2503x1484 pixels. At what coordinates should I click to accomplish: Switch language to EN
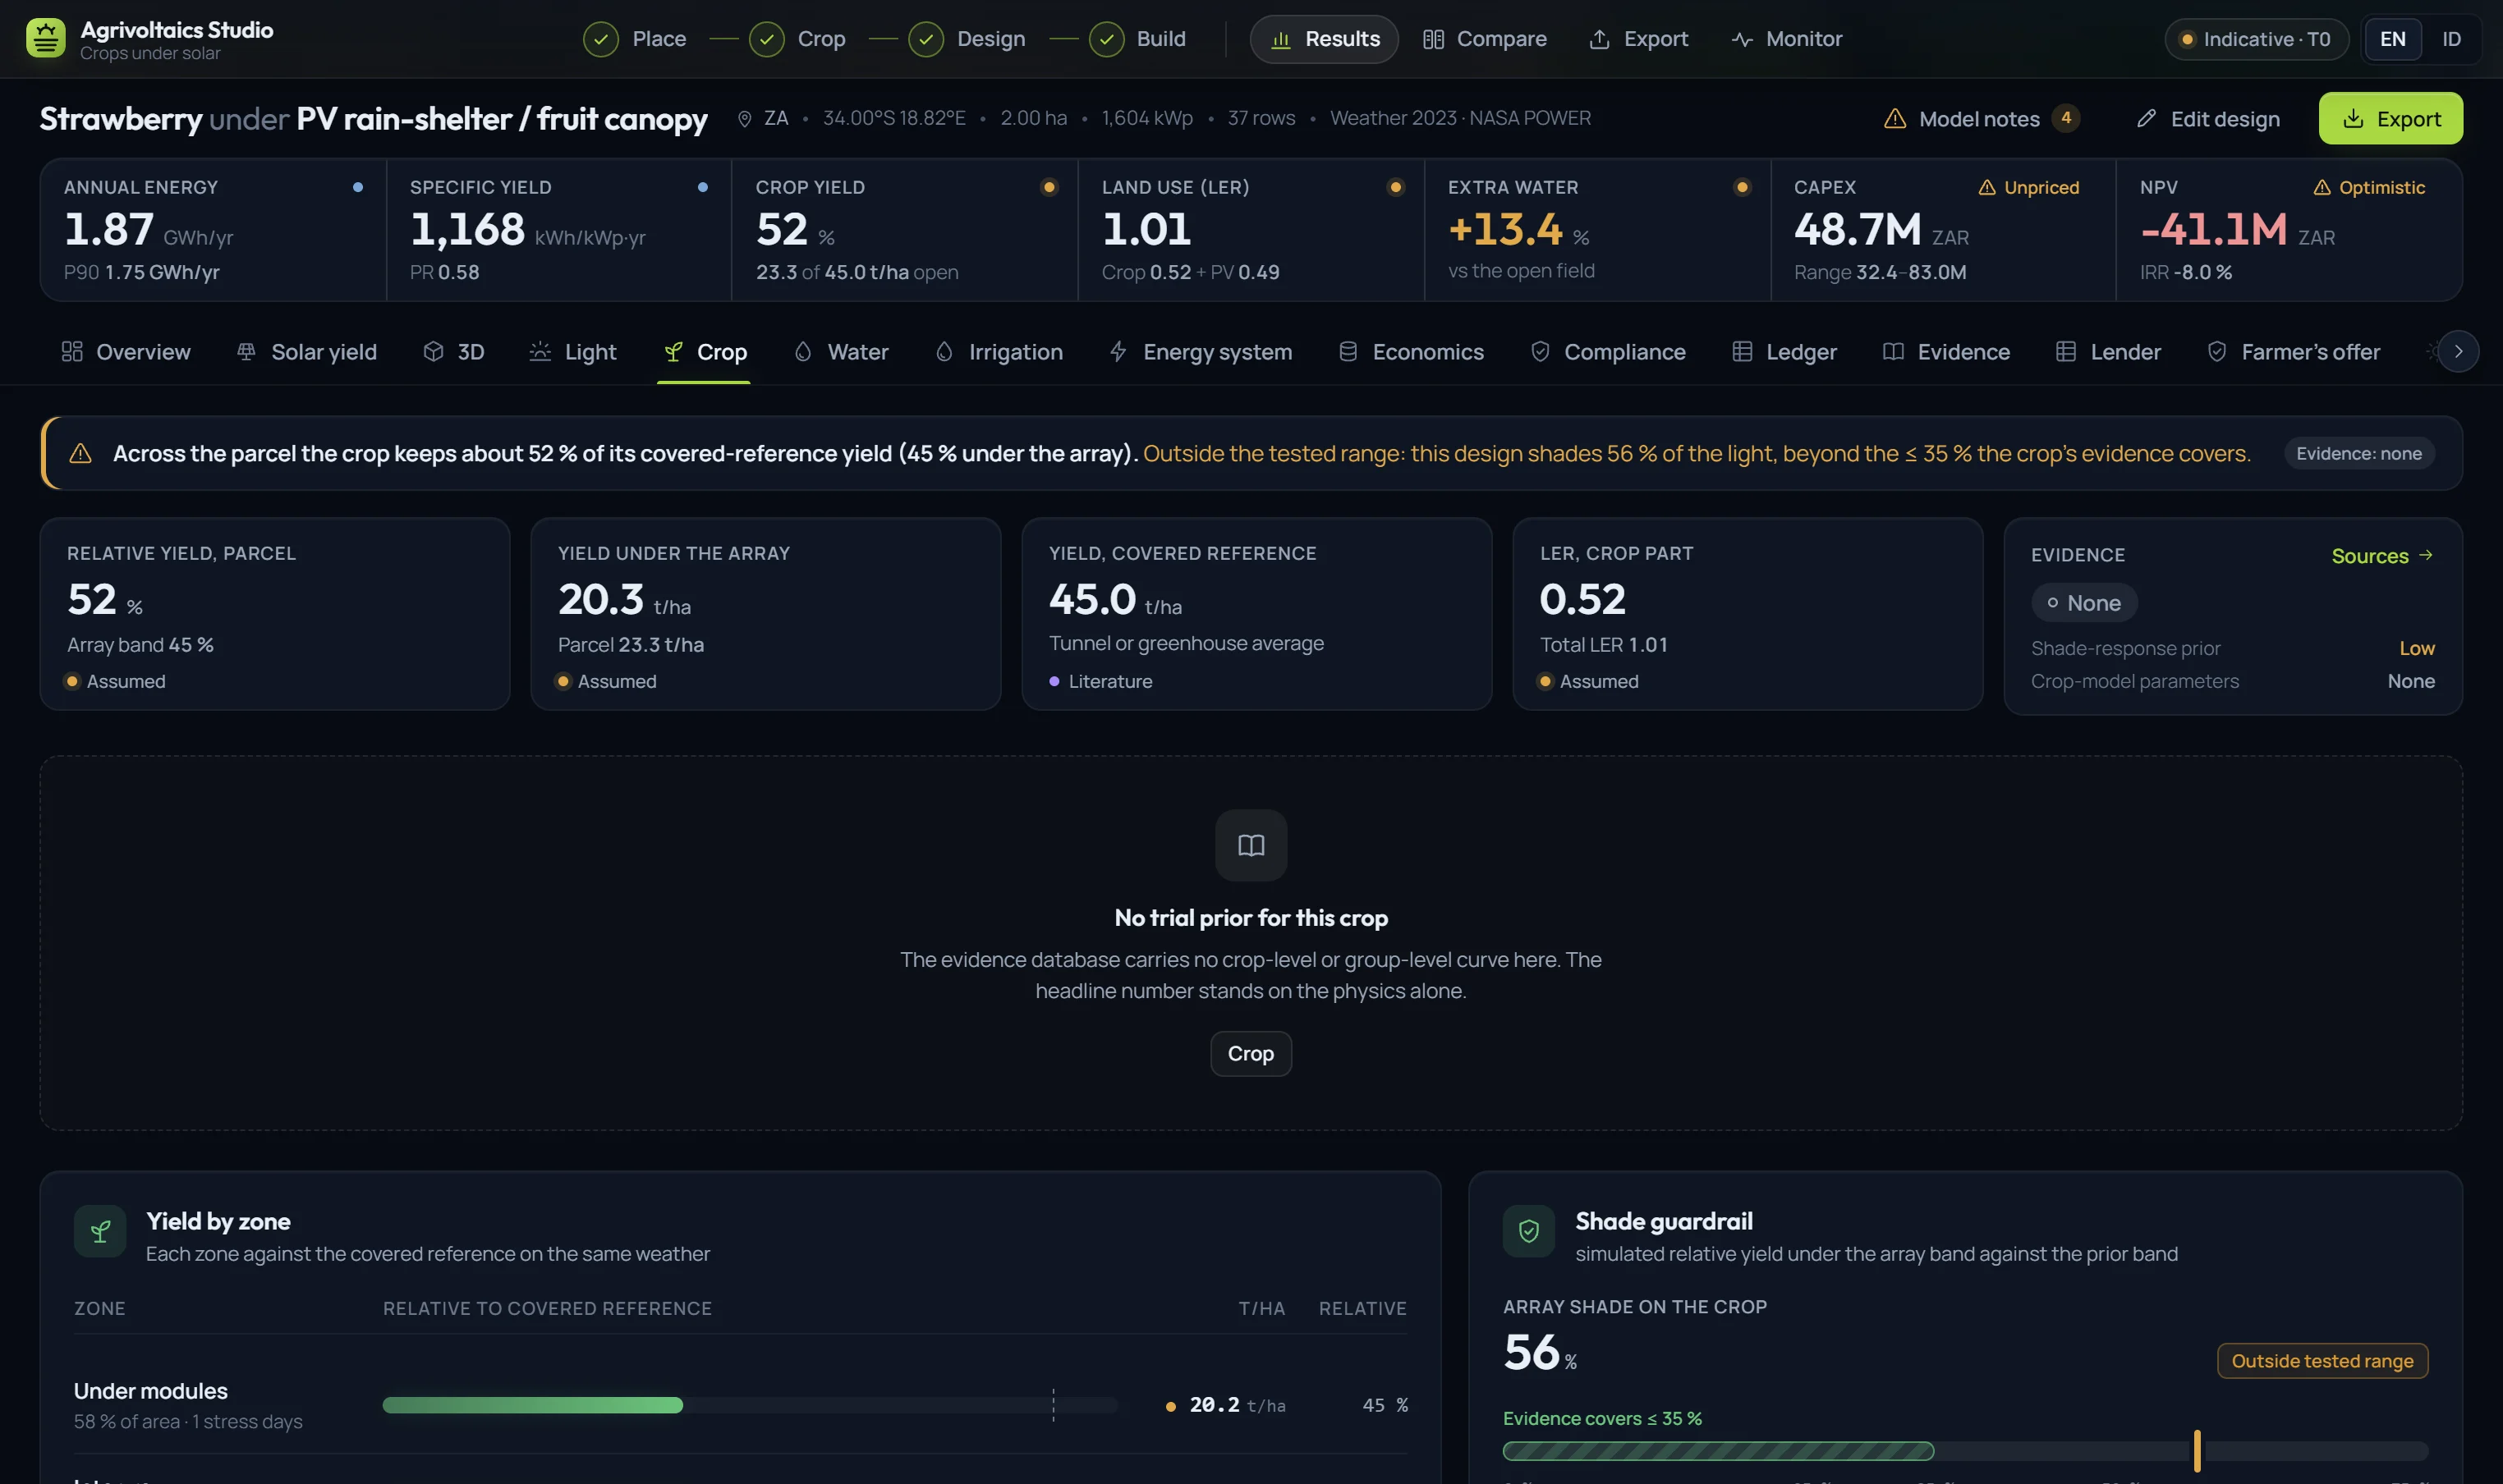pyautogui.click(x=2392, y=39)
